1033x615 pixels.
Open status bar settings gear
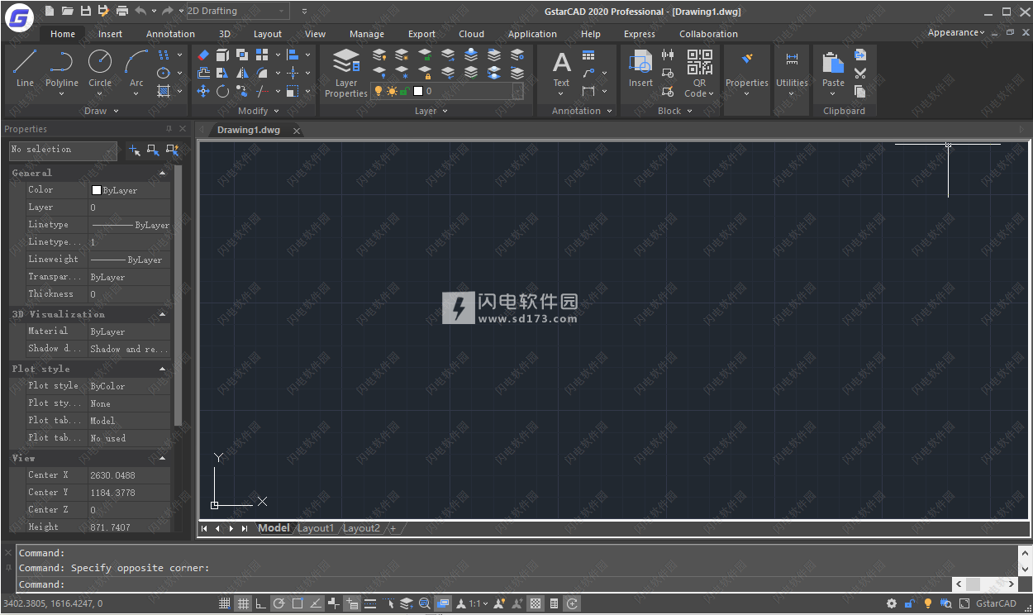click(892, 603)
